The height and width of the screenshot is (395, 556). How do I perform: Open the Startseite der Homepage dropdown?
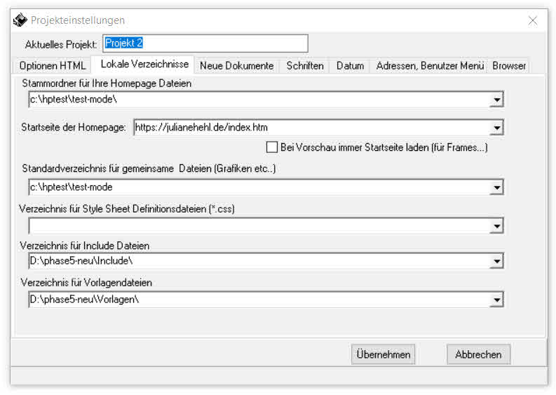point(496,128)
